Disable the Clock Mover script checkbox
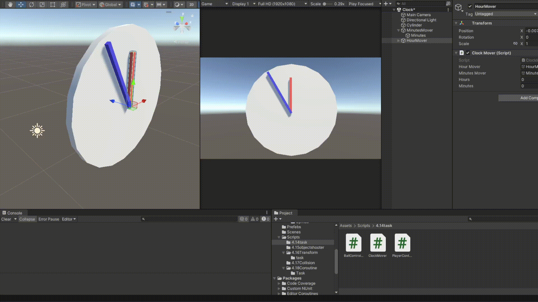Image resolution: width=538 pixels, height=302 pixels. [468, 53]
